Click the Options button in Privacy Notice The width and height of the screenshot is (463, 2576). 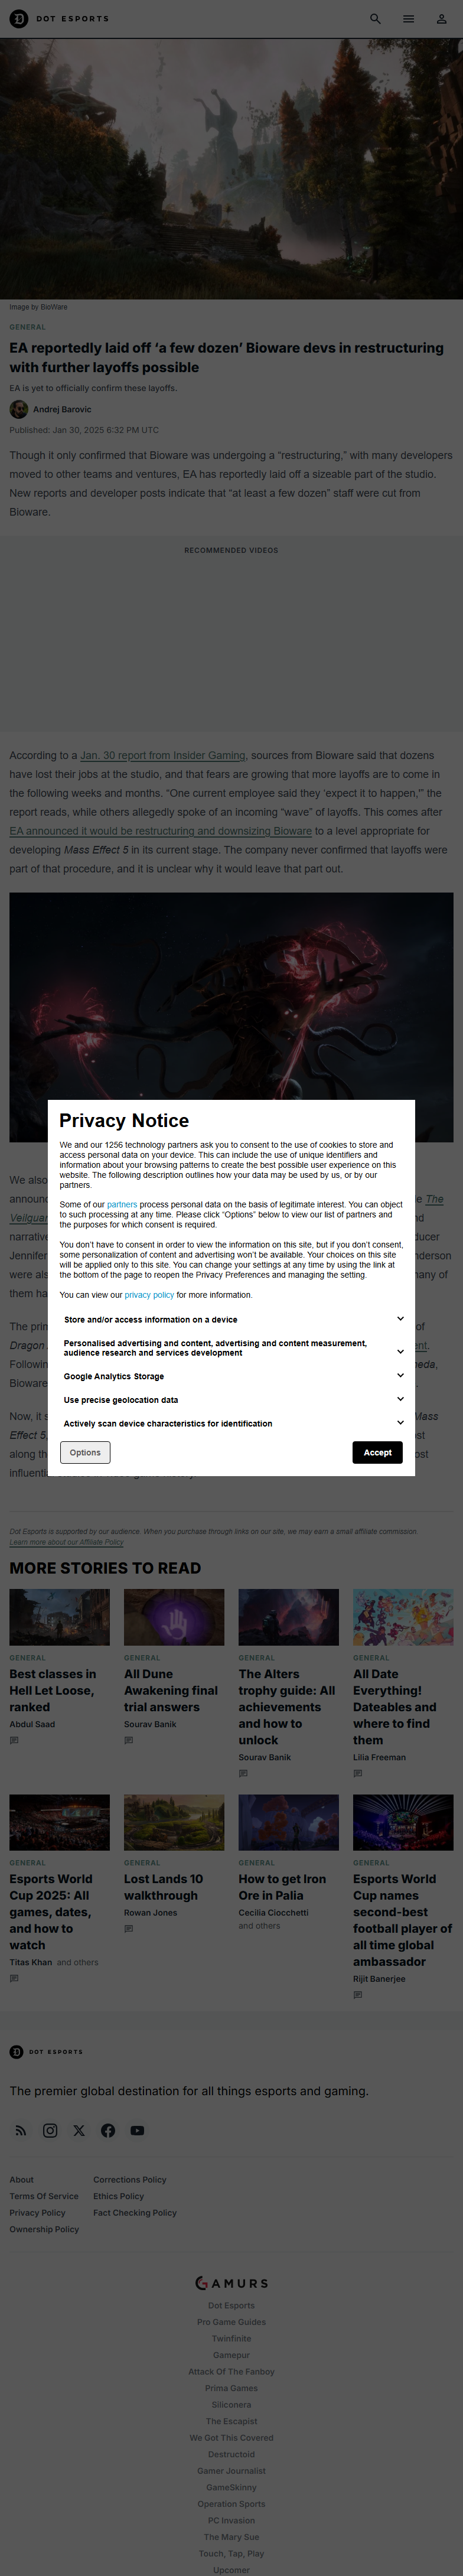85,1452
